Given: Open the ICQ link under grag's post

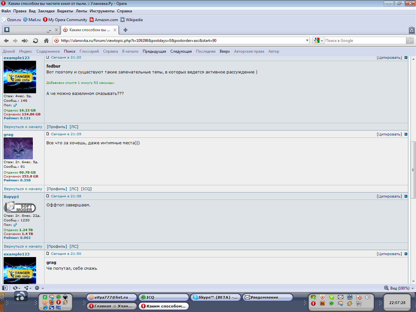Looking at the screenshot, I should 86,189.
